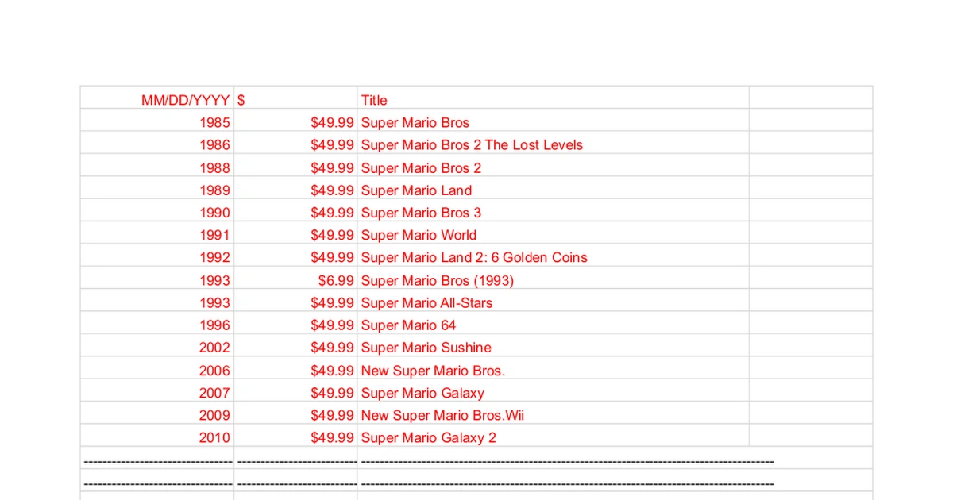Click the year 2002 cell

(157, 348)
